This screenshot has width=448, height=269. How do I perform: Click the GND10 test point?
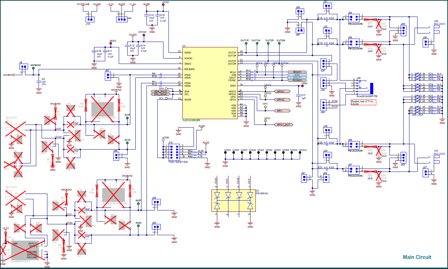coord(300,153)
